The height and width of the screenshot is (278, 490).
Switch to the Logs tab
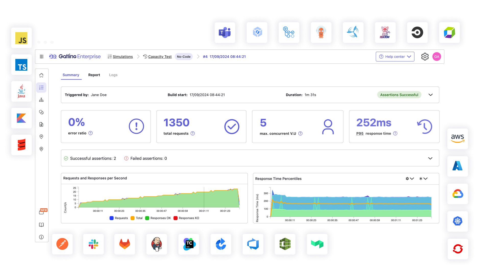[x=113, y=75]
